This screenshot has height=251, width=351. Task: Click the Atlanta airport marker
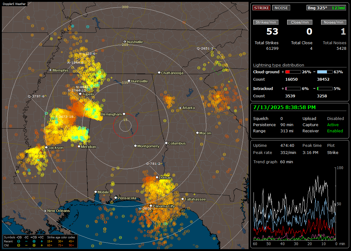point(180,108)
